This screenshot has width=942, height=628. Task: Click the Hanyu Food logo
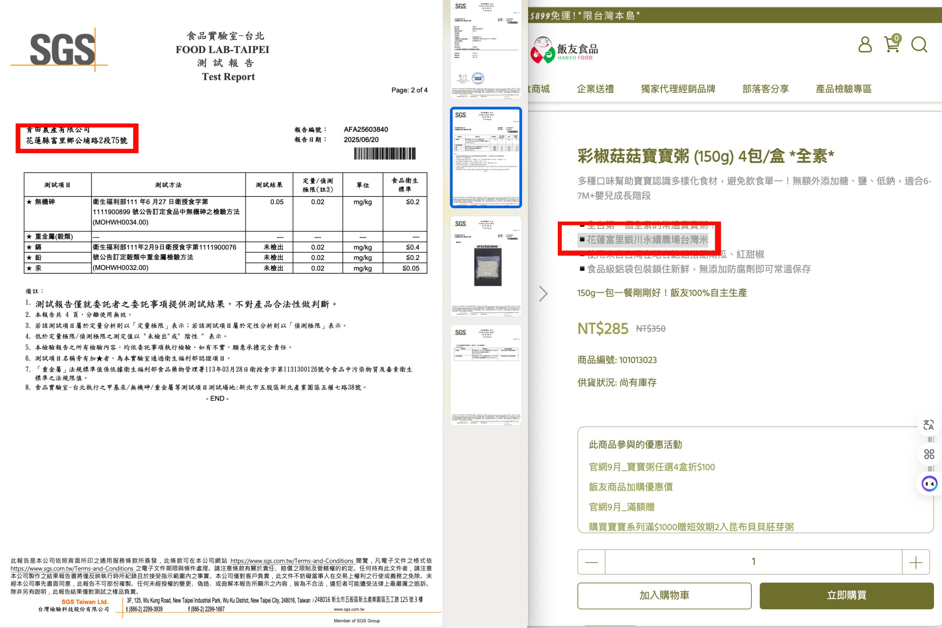(564, 50)
